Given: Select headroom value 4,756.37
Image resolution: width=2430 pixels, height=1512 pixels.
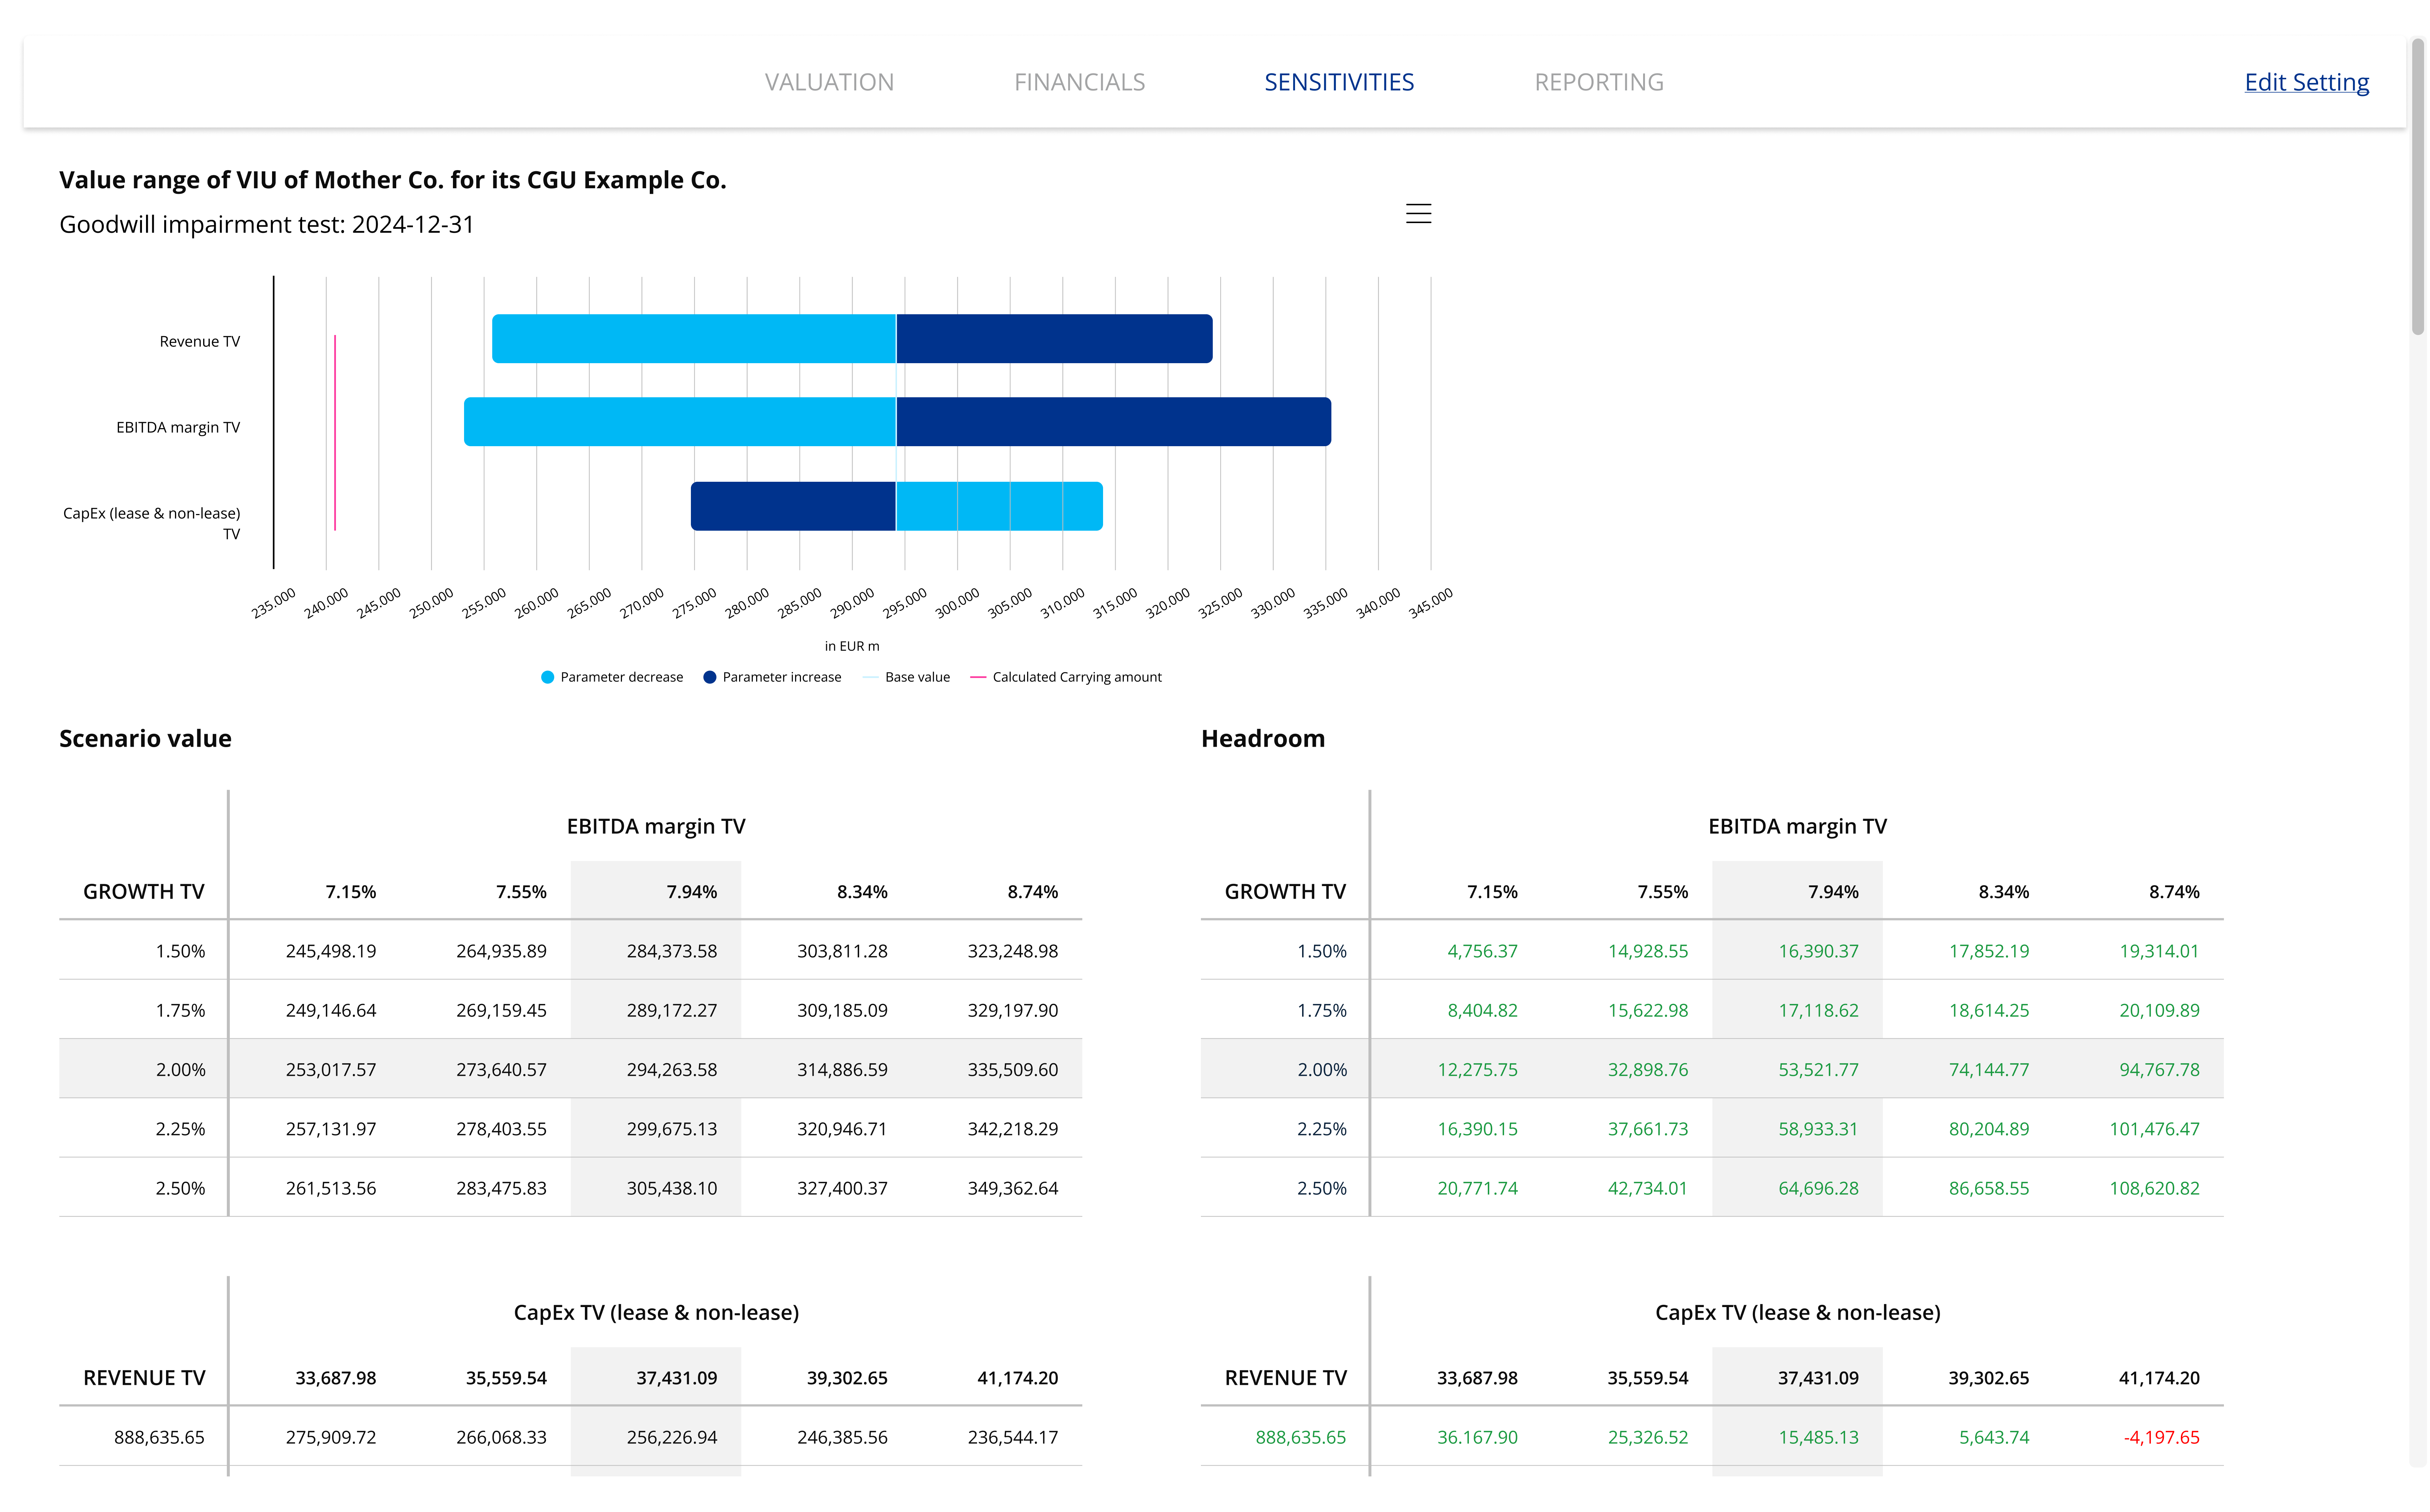Looking at the screenshot, I should coord(1482,951).
